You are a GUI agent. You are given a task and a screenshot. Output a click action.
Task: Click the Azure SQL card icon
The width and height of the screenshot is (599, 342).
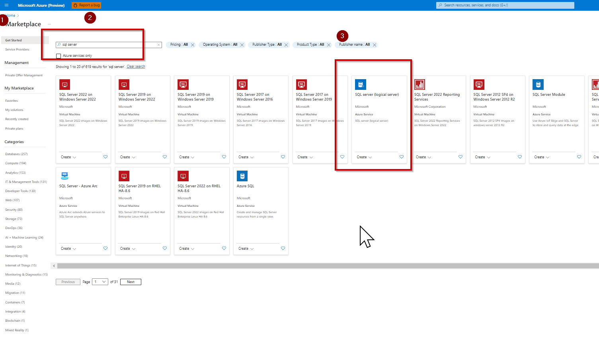click(242, 176)
